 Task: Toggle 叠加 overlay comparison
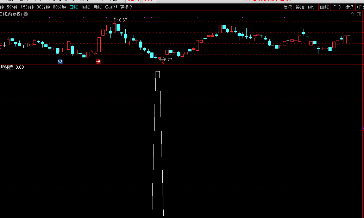tap(300, 7)
